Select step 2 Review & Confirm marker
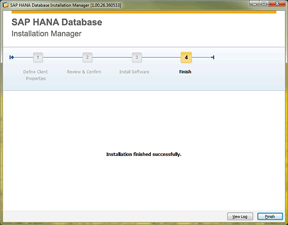The image size is (288, 225). (87, 58)
